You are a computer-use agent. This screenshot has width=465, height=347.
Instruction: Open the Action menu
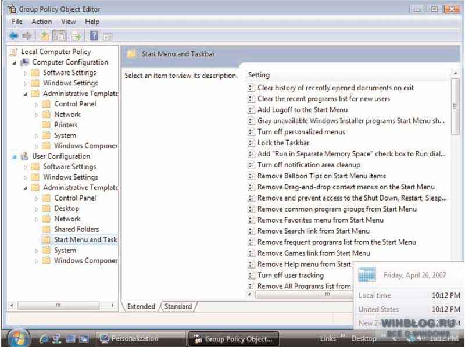tap(41, 22)
